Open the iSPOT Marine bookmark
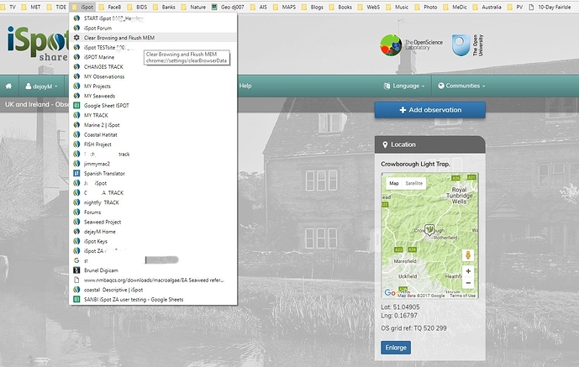Image resolution: width=579 pixels, height=367 pixels. [153, 57]
